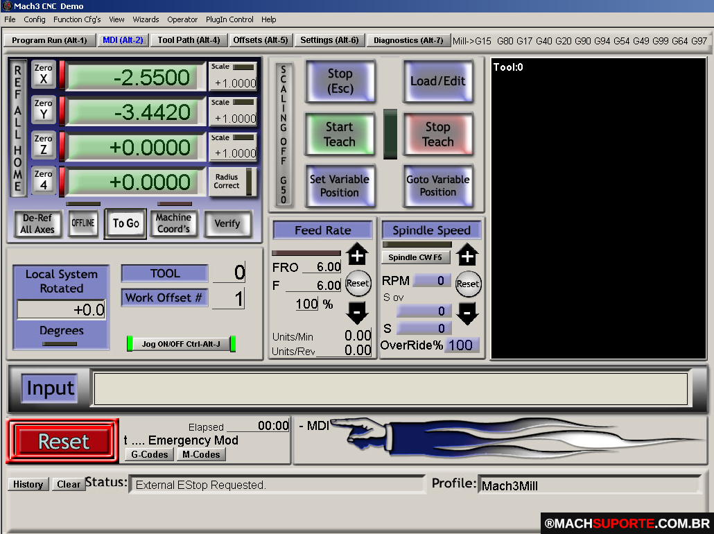Increase spindle speed with plus arrow
714x534 pixels.
(x=467, y=255)
